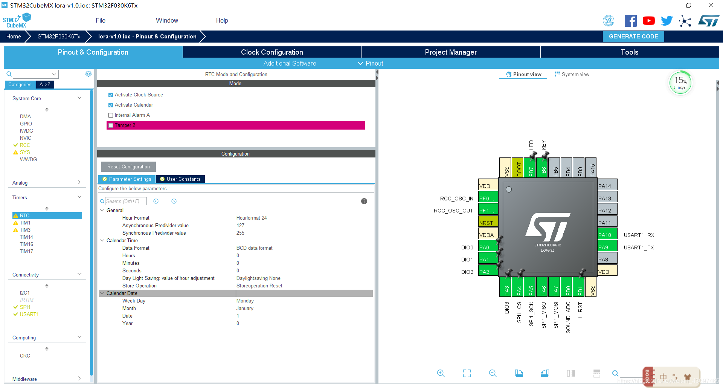Open the peripheral search dropdown
Viewport: 723px width, 388px height.
tap(54, 74)
